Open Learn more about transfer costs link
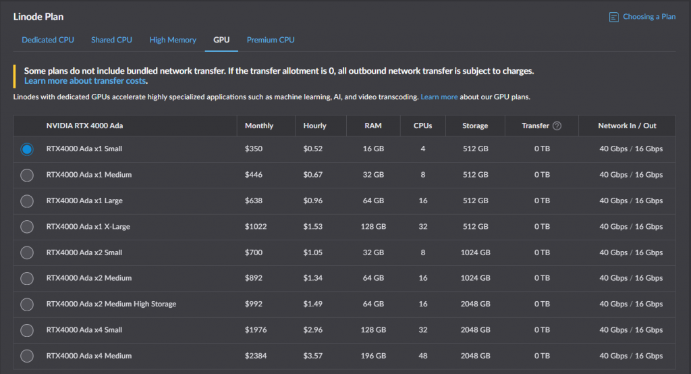The height and width of the screenshot is (374, 691). [85, 81]
